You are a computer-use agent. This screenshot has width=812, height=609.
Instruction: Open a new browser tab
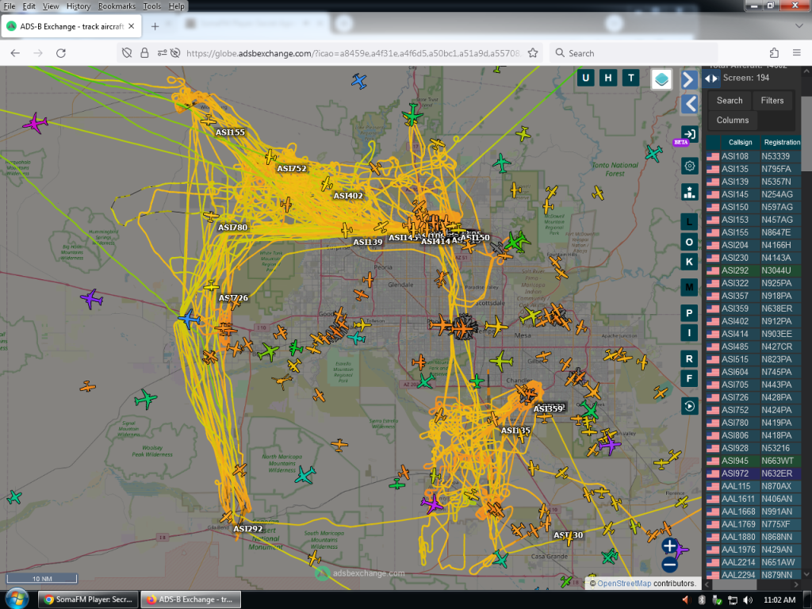[x=155, y=26]
